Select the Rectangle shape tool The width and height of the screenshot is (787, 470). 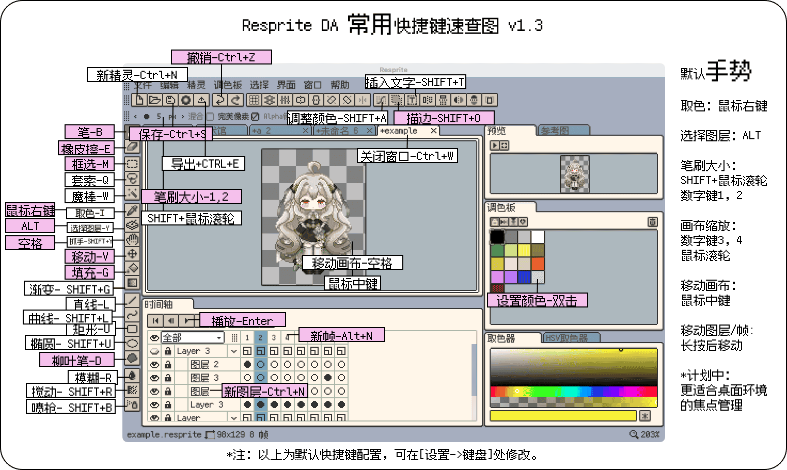tap(133, 329)
